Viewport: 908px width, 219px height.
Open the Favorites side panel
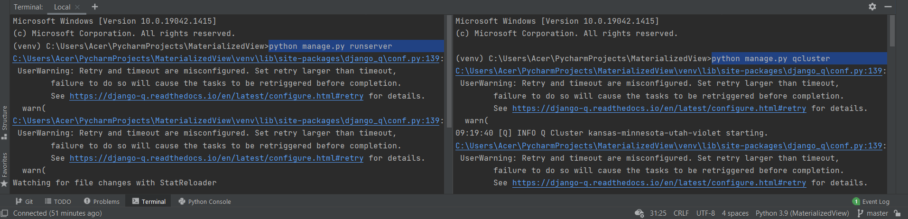click(x=4, y=169)
